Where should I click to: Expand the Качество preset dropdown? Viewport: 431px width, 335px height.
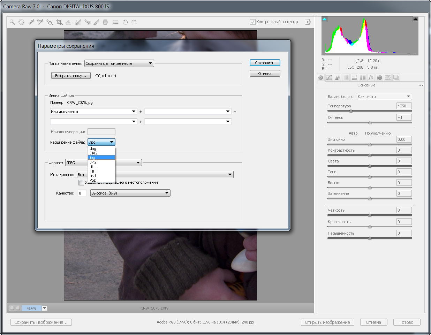click(x=130, y=193)
